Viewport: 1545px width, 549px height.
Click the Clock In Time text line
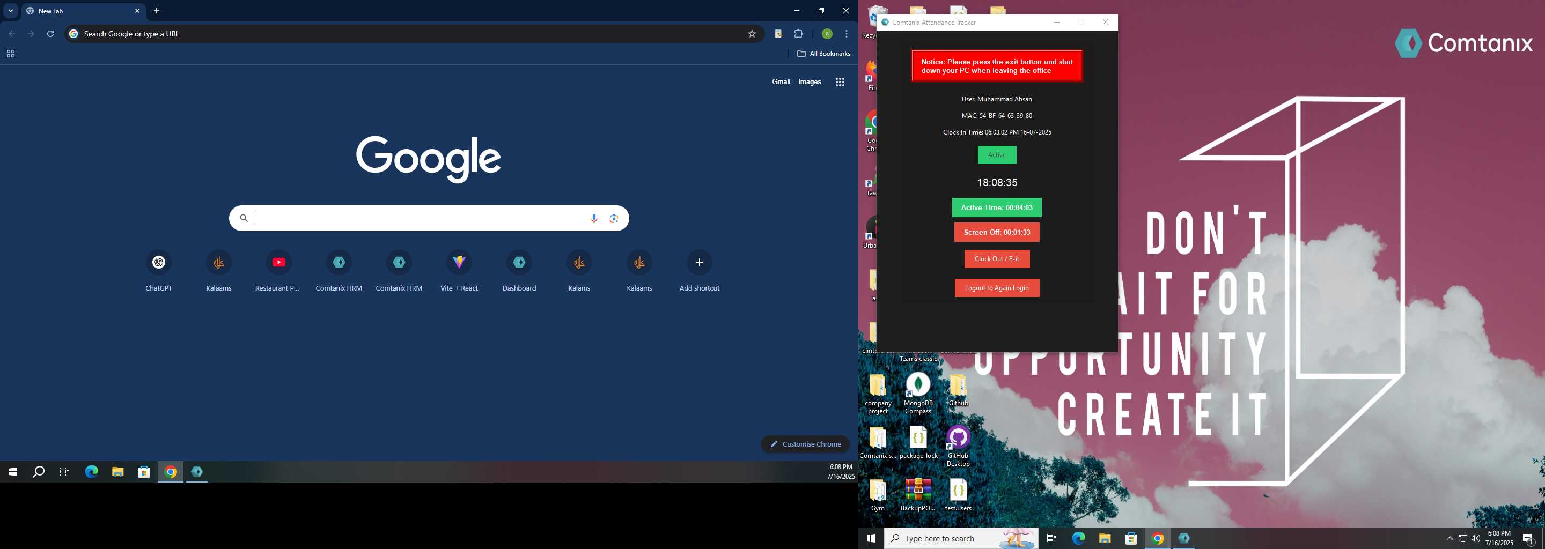[997, 132]
